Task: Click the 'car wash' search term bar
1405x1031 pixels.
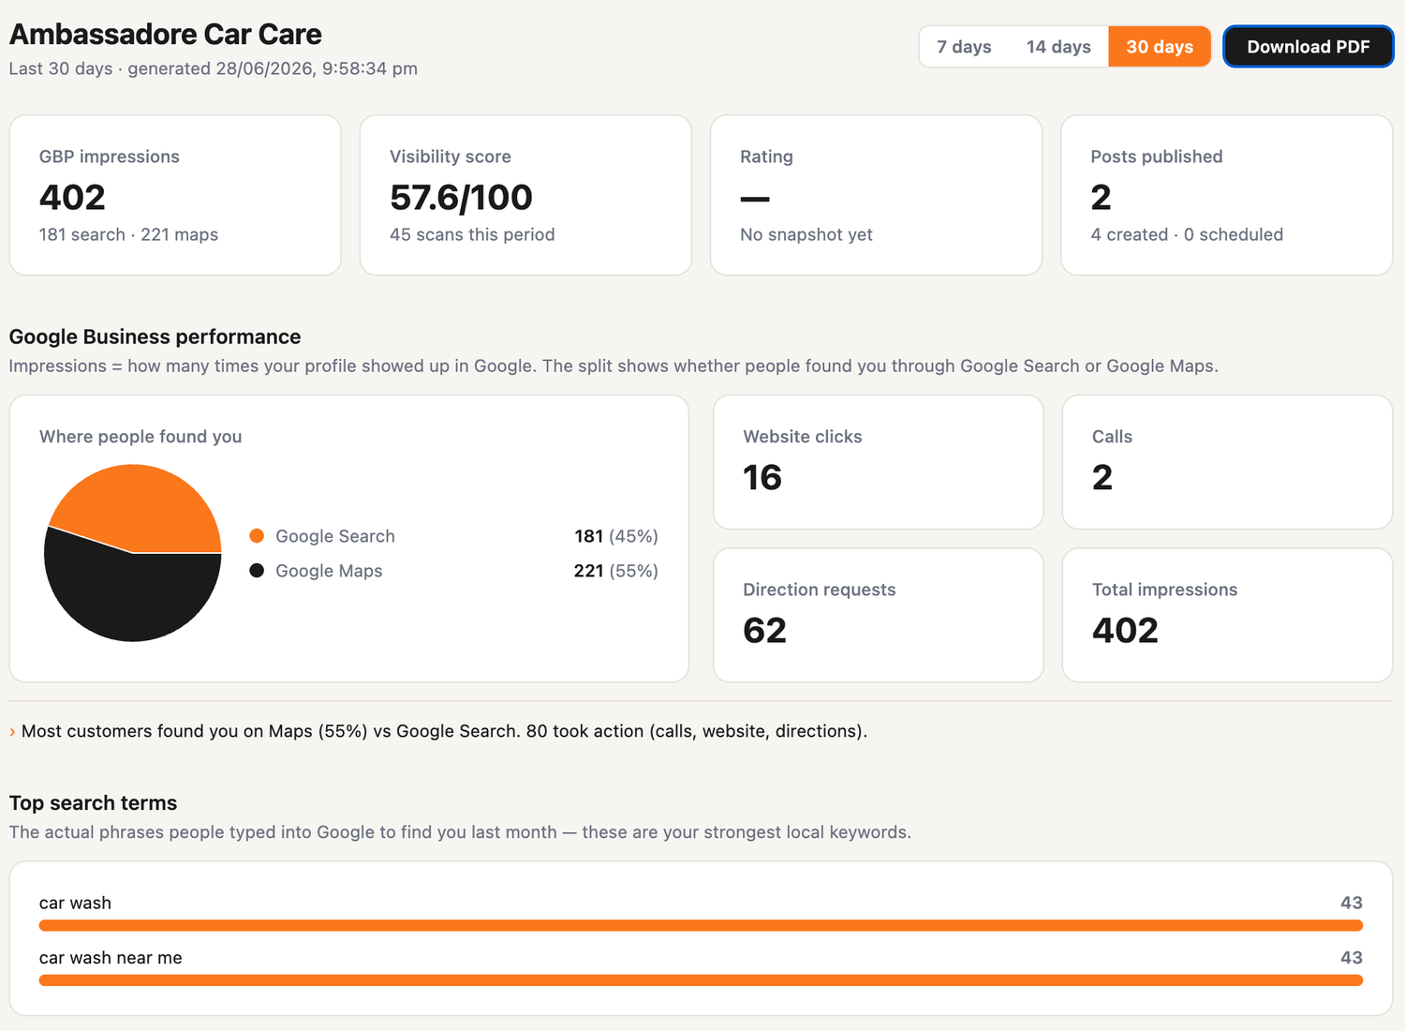Action: (x=701, y=925)
